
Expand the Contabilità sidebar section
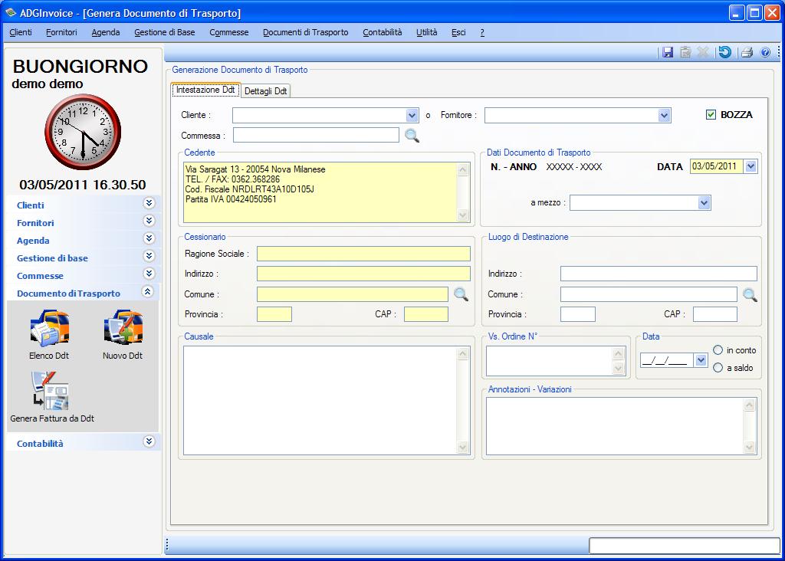tap(149, 441)
